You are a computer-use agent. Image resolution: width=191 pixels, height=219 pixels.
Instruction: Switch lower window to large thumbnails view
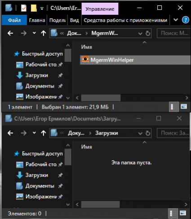click(x=183, y=213)
